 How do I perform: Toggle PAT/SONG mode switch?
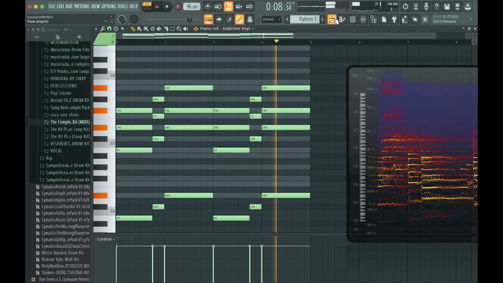147,6
